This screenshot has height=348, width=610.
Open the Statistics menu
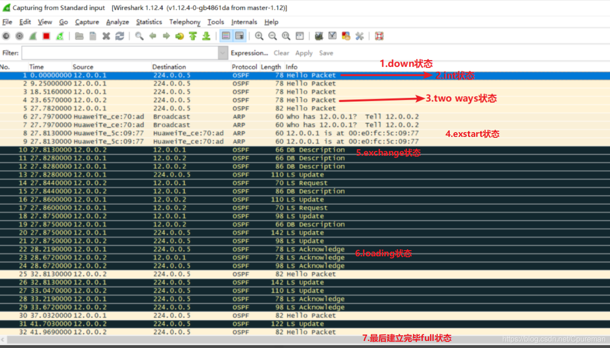pos(149,22)
